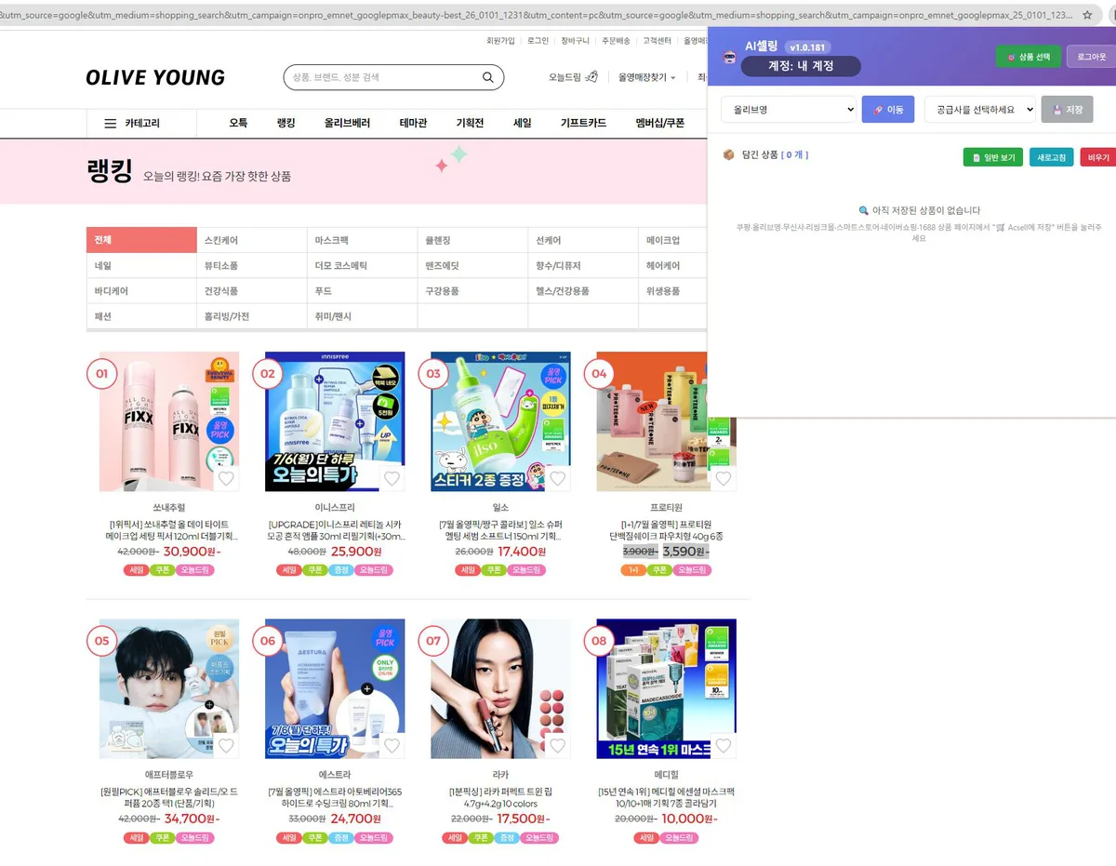The width and height of the screenshot is (1116, 866).
Task: Like the 라카 product with the heart icon
Action: point(557,746)
